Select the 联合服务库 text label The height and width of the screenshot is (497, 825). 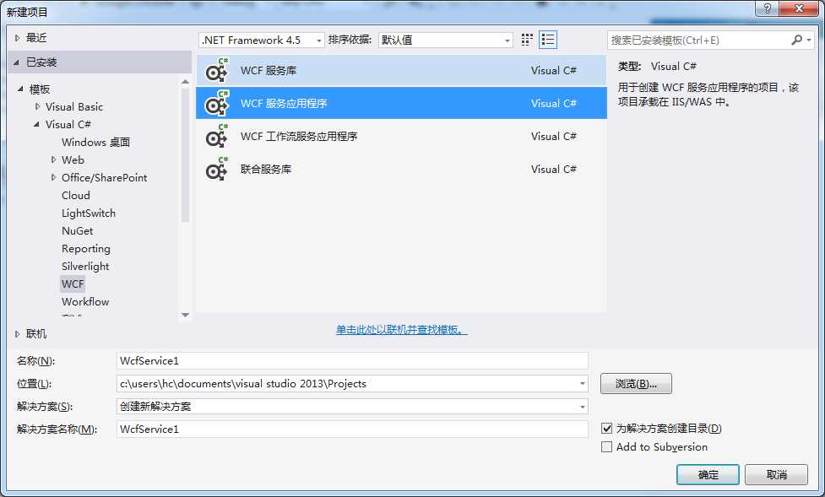tap(266, 169)
